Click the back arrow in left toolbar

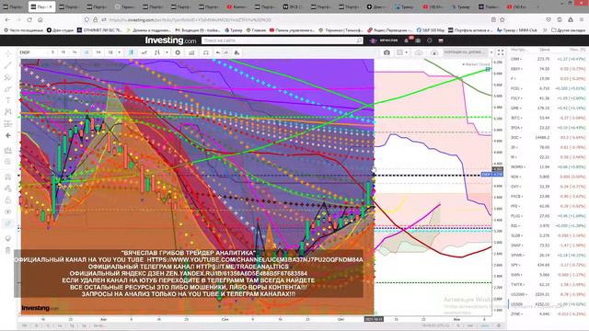tap(8, 135)
